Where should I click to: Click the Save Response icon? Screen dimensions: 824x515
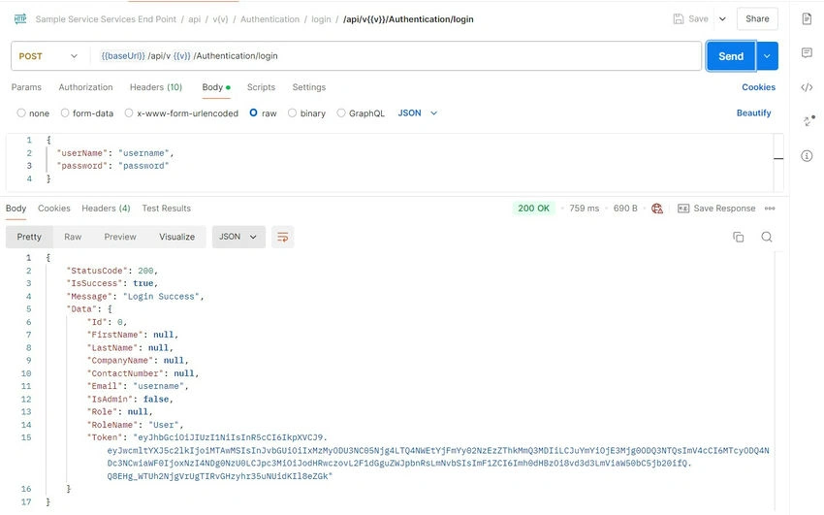[683, 209]
